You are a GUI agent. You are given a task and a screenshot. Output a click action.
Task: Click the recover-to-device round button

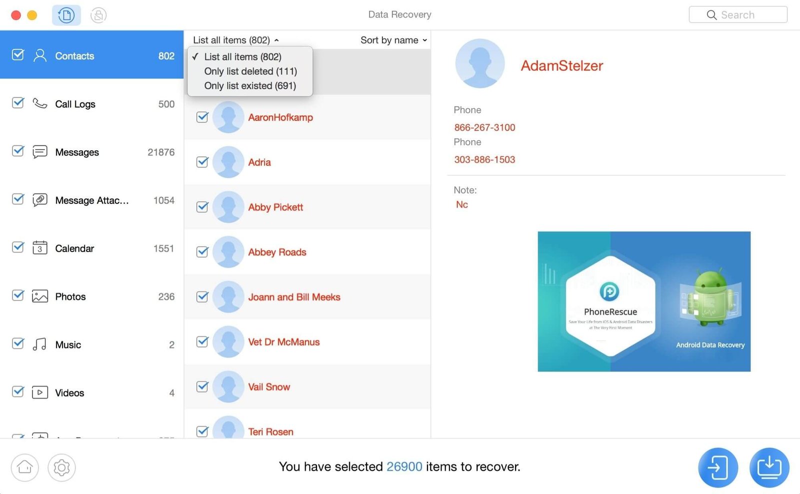718,467
